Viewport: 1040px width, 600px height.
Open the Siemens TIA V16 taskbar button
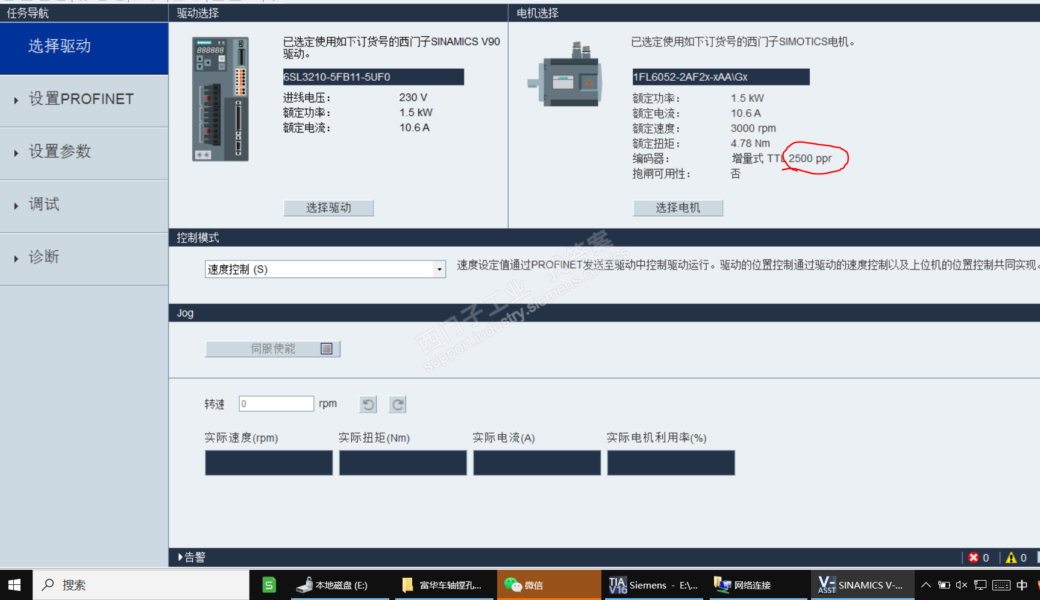(653, 585)
